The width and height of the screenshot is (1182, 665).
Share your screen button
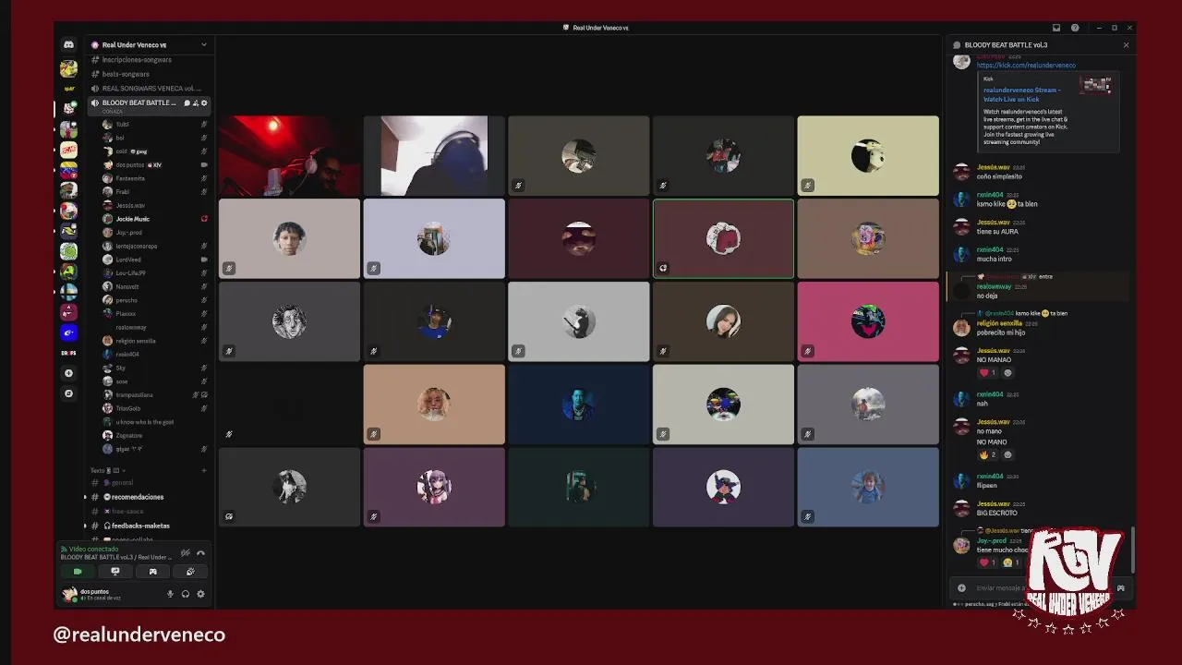pyautogui.click(x=115, y=572)
